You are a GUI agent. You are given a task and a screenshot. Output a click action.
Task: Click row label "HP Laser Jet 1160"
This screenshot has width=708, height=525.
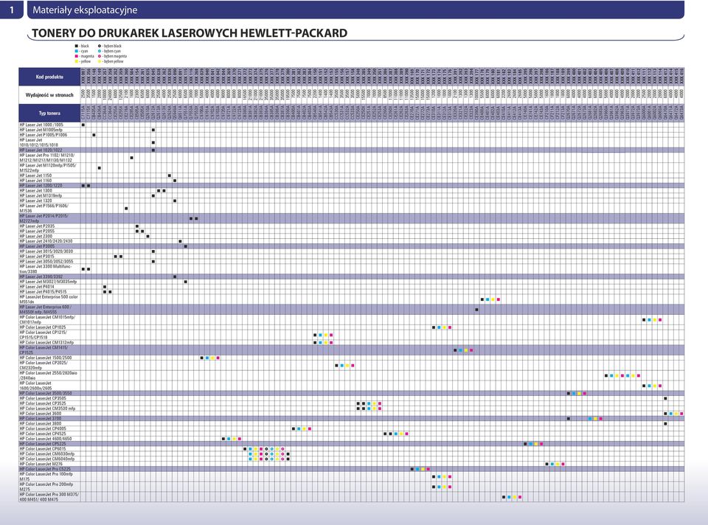click(x=35, y=180)
